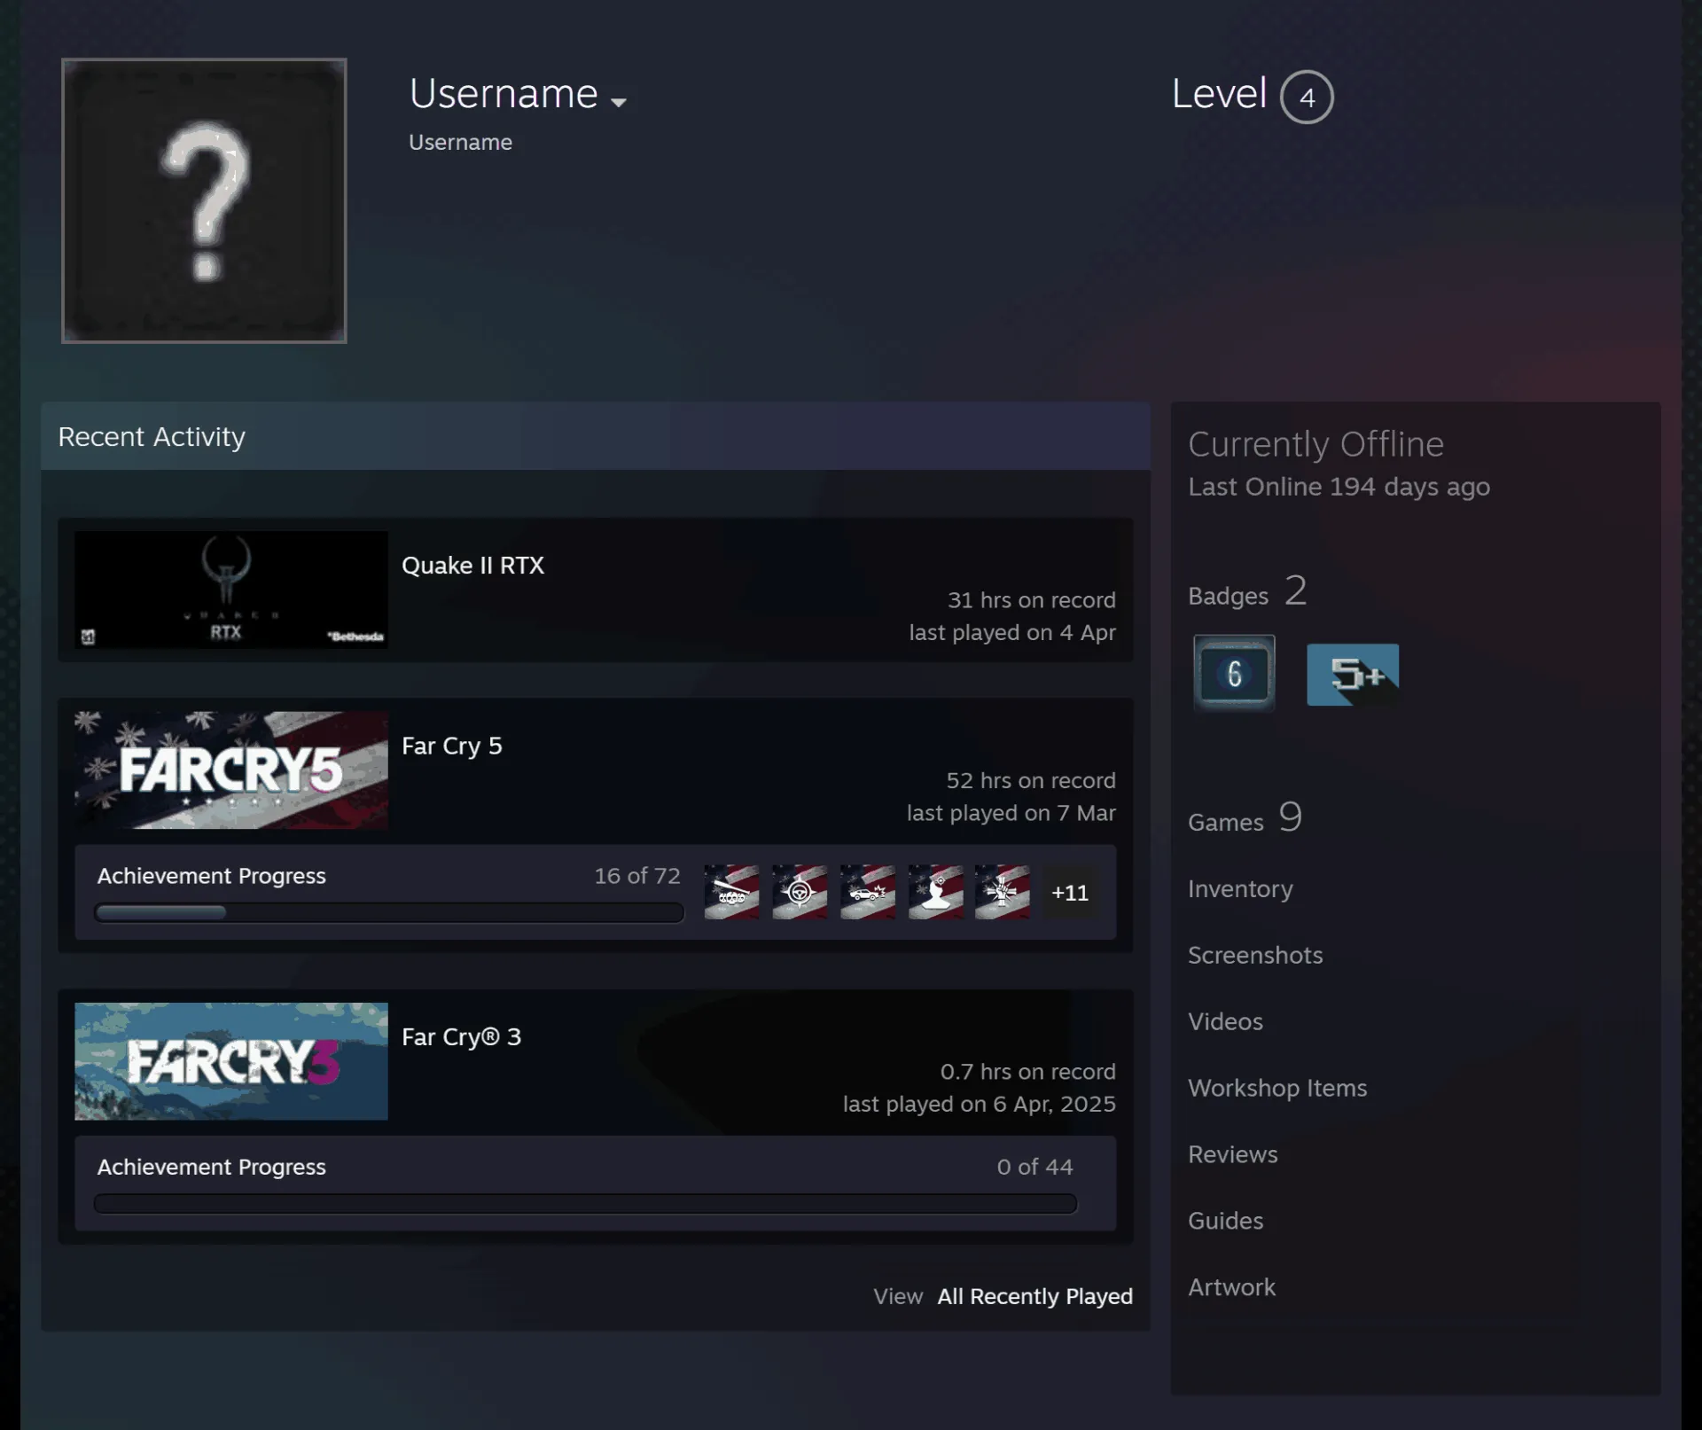Open the 5+ game collector badge
The width and height of the screenshot is (1702, 1430).
1353,675
